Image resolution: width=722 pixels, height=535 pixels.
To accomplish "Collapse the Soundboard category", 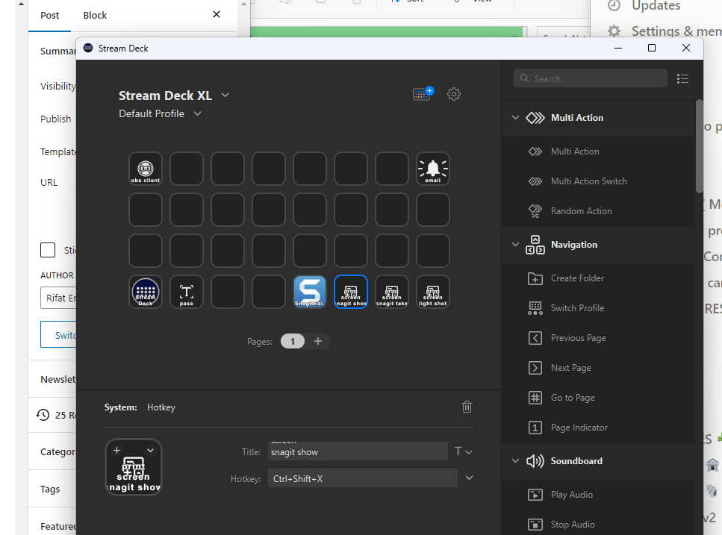I will 515,461.
